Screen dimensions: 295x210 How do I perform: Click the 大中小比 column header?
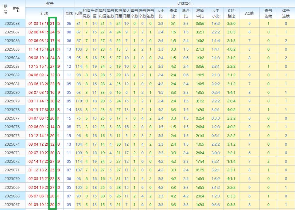tap(215, 13)
